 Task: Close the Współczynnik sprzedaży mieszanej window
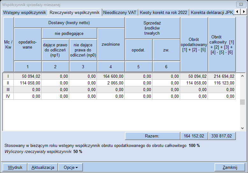pos(240,4)
